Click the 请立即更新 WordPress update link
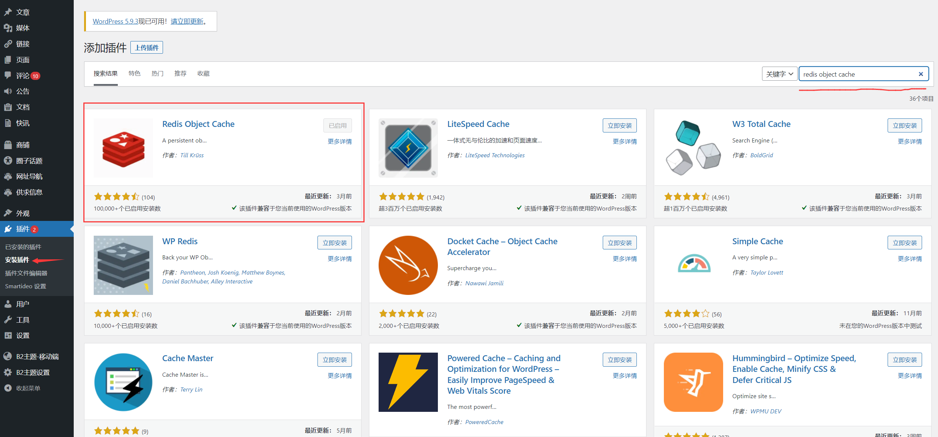The width and height of the screenshot is (938, 437). [187, 21]
